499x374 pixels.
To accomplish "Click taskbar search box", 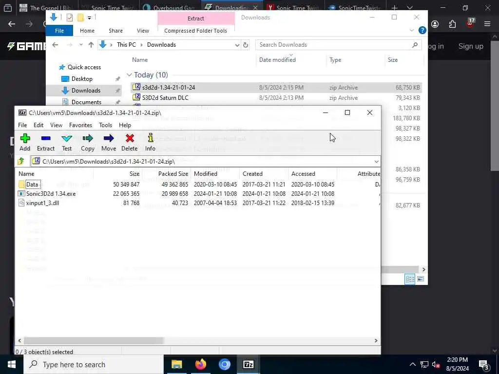I will pyautogui.click(x=93, y=364).
